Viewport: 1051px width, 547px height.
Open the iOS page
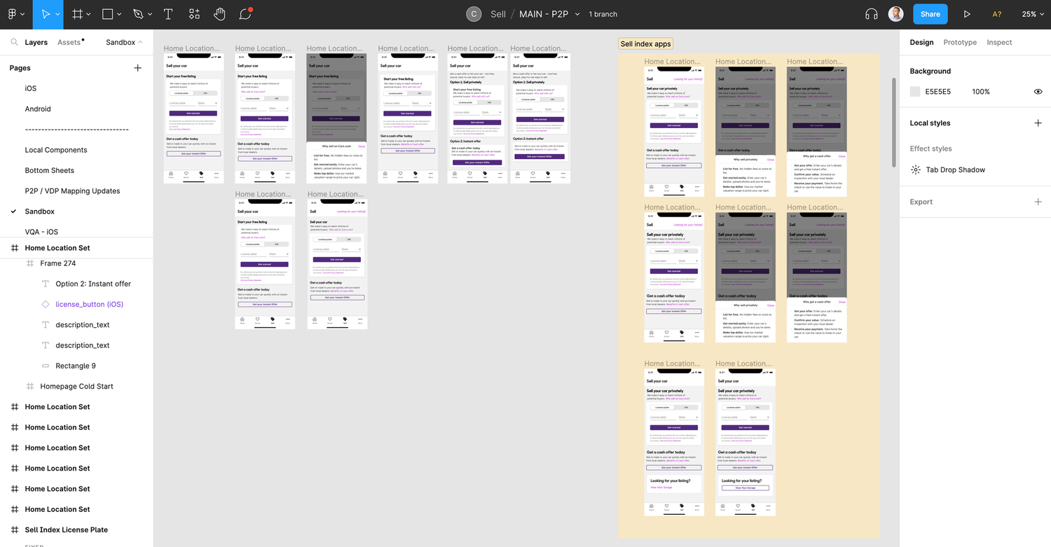tap(31, 88)
